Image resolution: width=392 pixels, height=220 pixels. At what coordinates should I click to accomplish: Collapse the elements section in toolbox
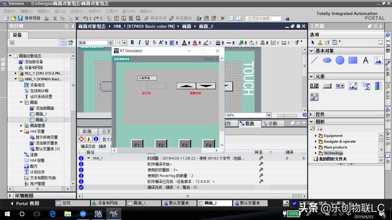311,76
